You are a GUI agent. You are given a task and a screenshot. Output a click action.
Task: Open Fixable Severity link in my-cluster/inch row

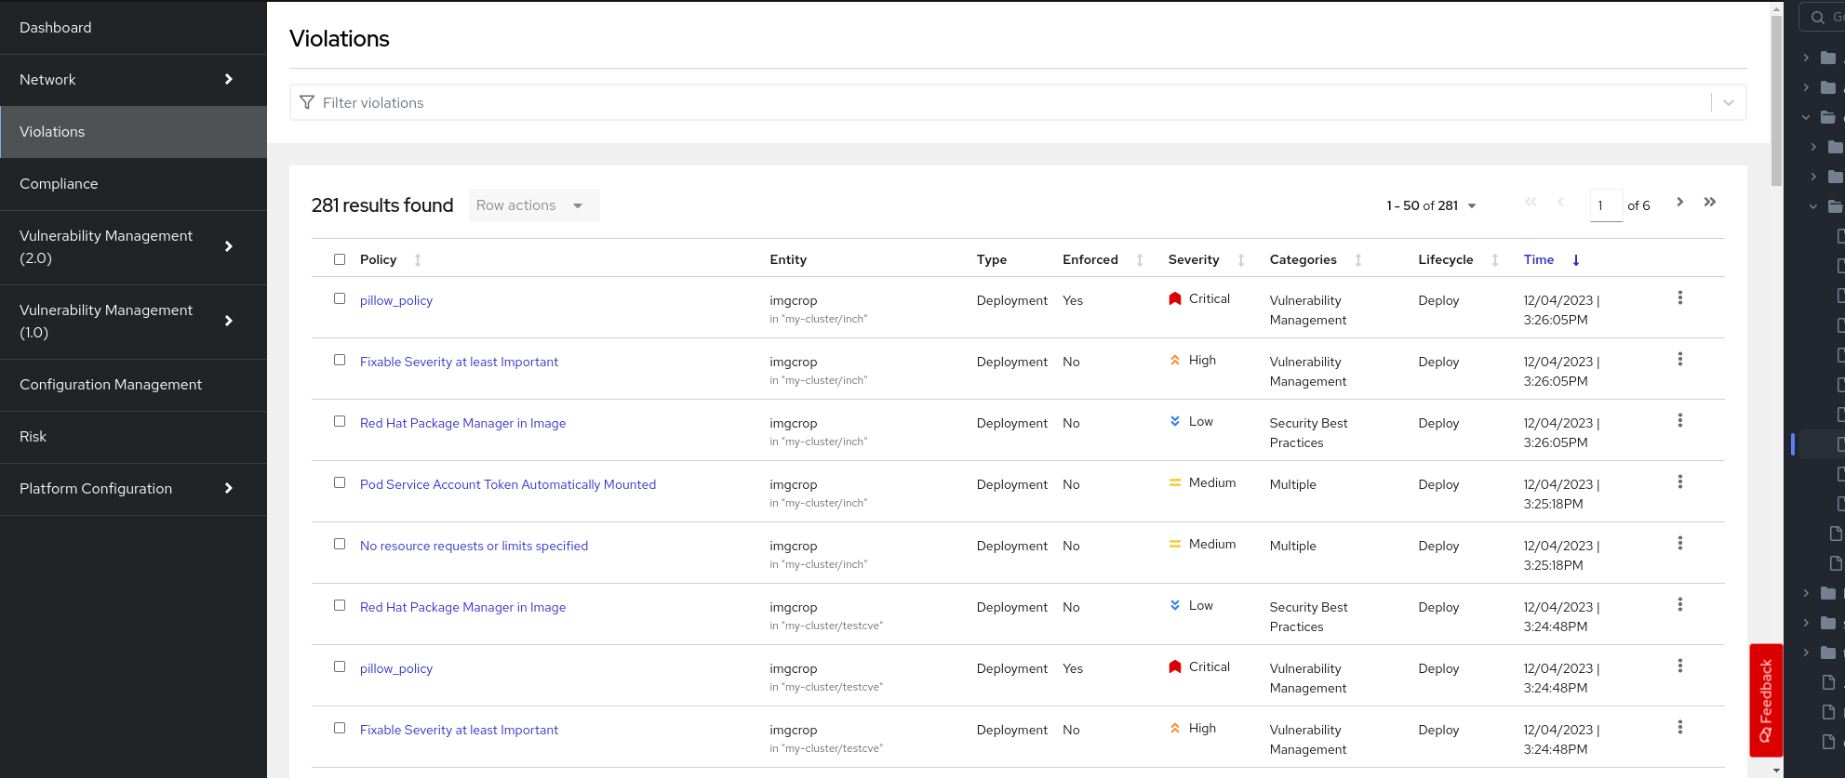coord(459,362)
